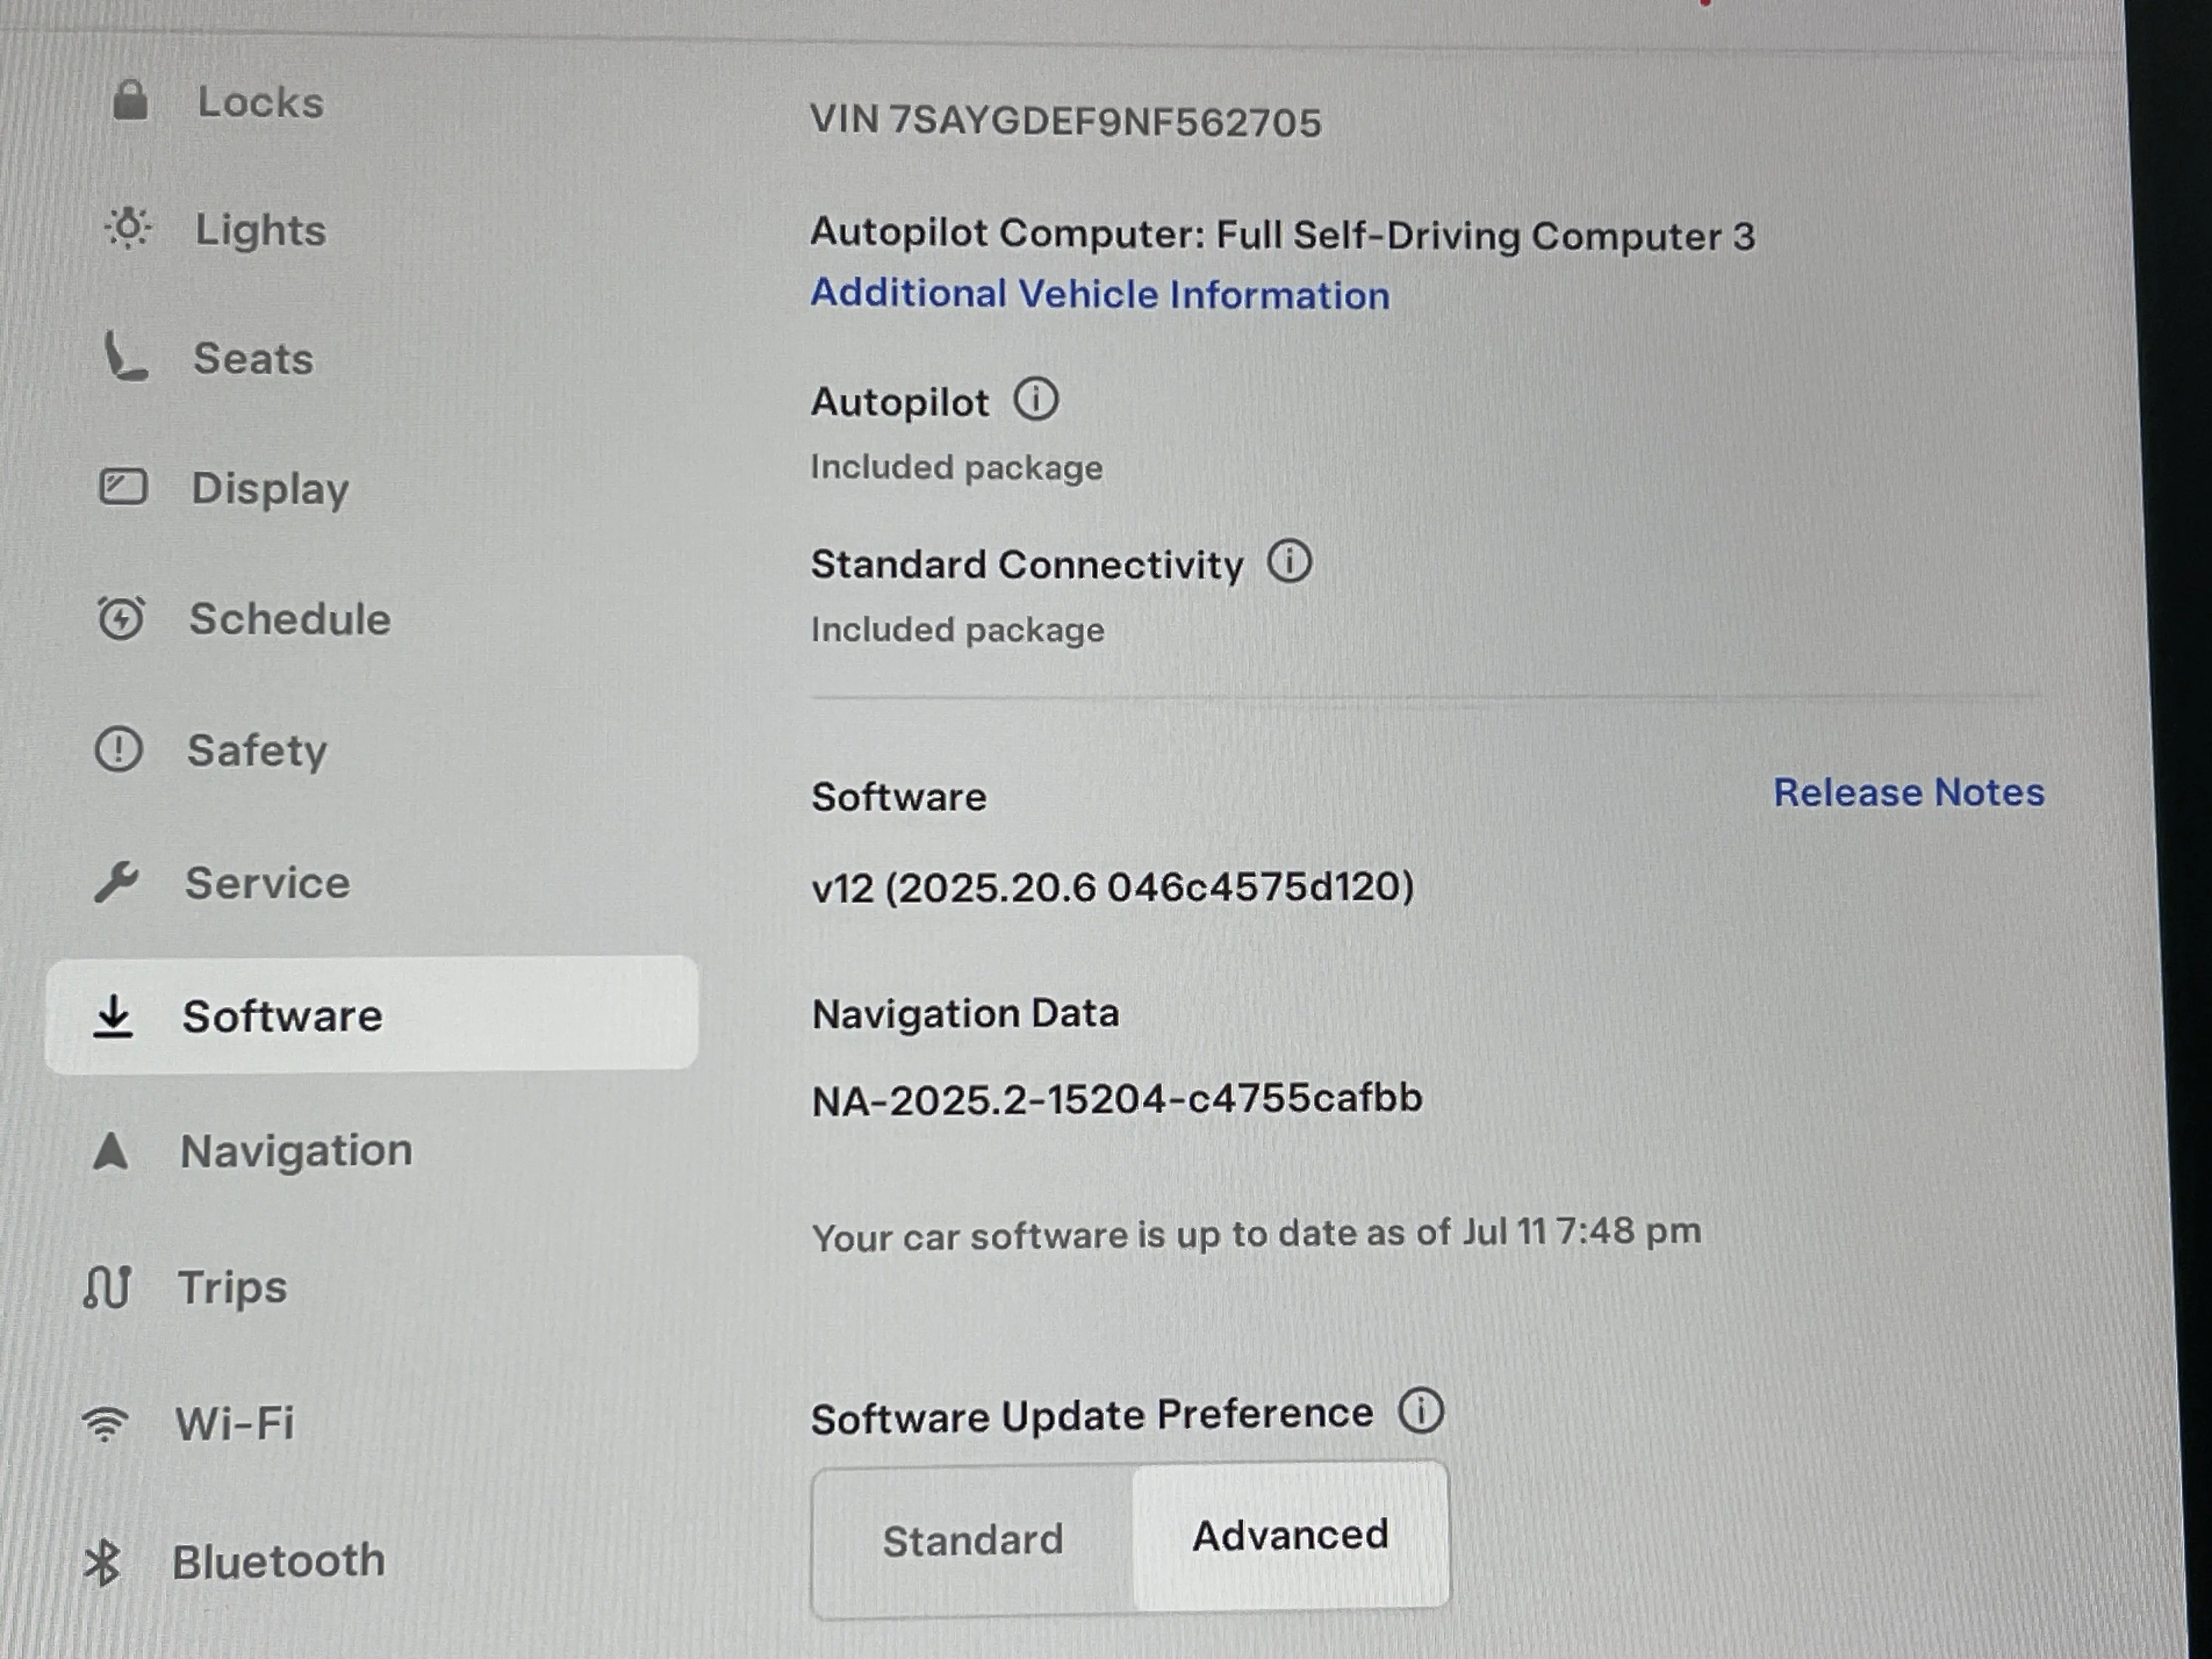
Task: Click the VIN 7SAYGDEF9NF562705 text
Action: [x=1066, y=121]
